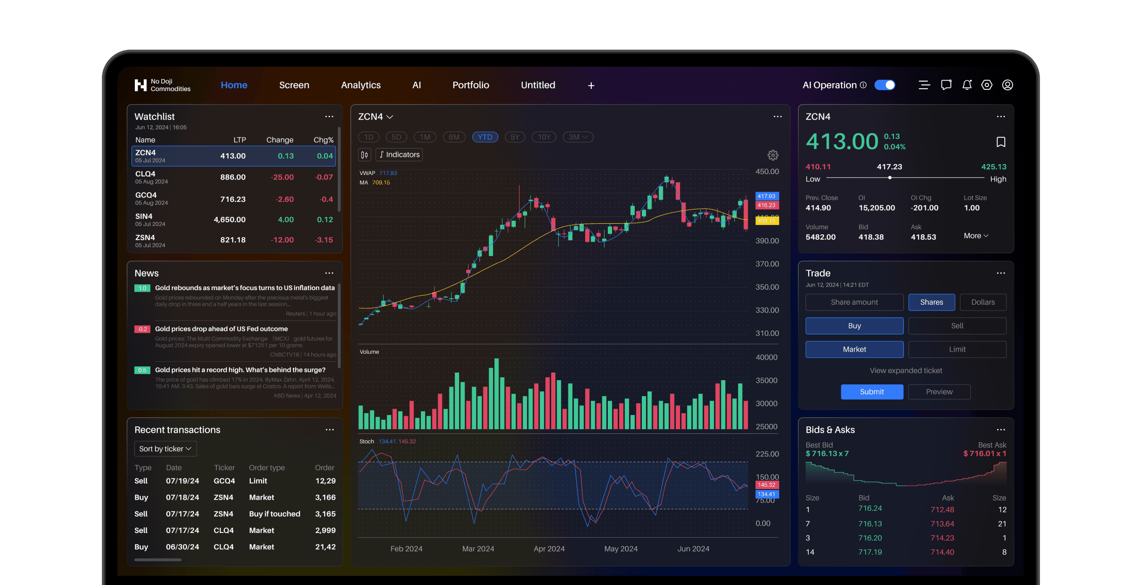Select the 1D chart range
Screen dimensions: 1140x585
pos(369,137)
